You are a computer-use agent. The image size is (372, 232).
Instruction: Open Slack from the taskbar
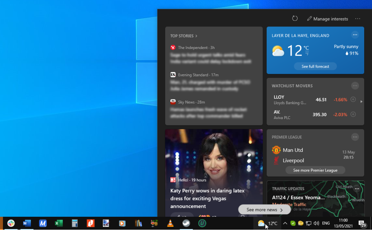[11, 223]
